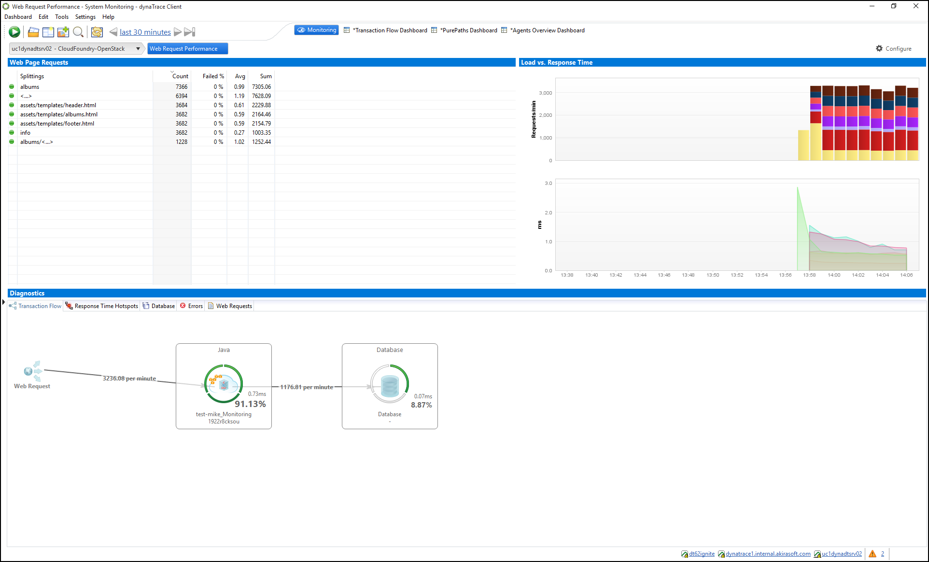Click the Java node's 91.13% value

pyautogui.click(x=250, y=404)
